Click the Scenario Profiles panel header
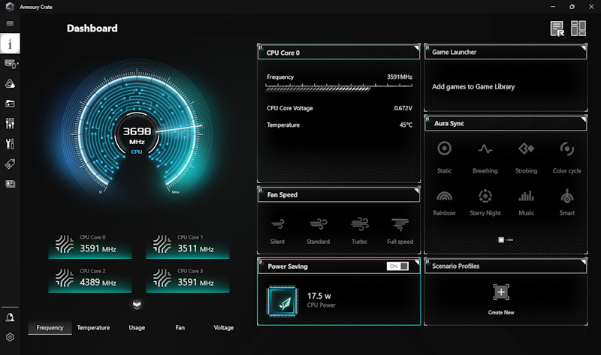The width and height of the screenshot is (601, 355). coord(506,266)
